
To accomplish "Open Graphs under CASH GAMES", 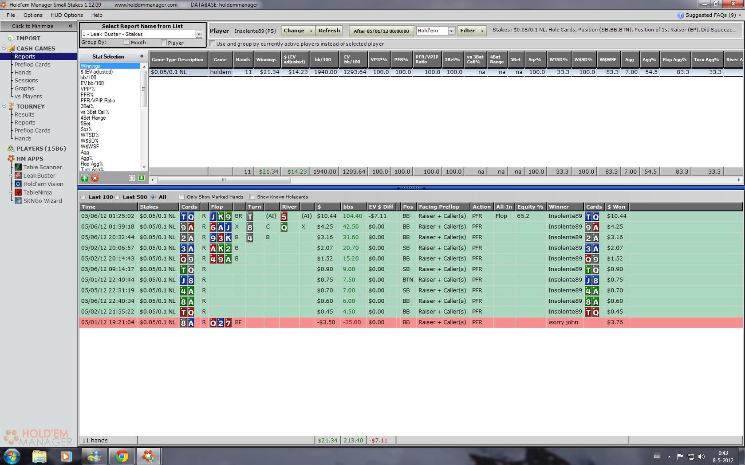I will pos(24,88).
